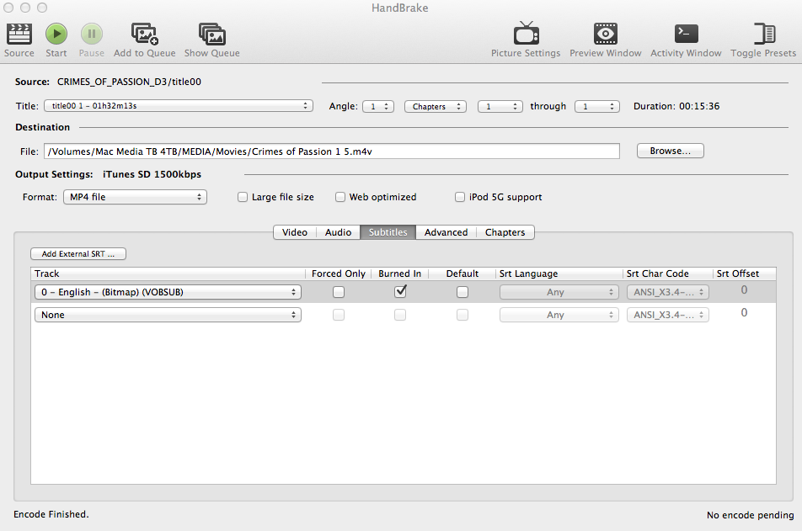
Task: Open the starting chapter dropdown
Action: coord(500,106)
